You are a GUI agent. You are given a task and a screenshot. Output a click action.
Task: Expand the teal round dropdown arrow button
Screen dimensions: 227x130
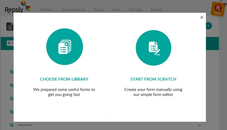tap(209, 26)
